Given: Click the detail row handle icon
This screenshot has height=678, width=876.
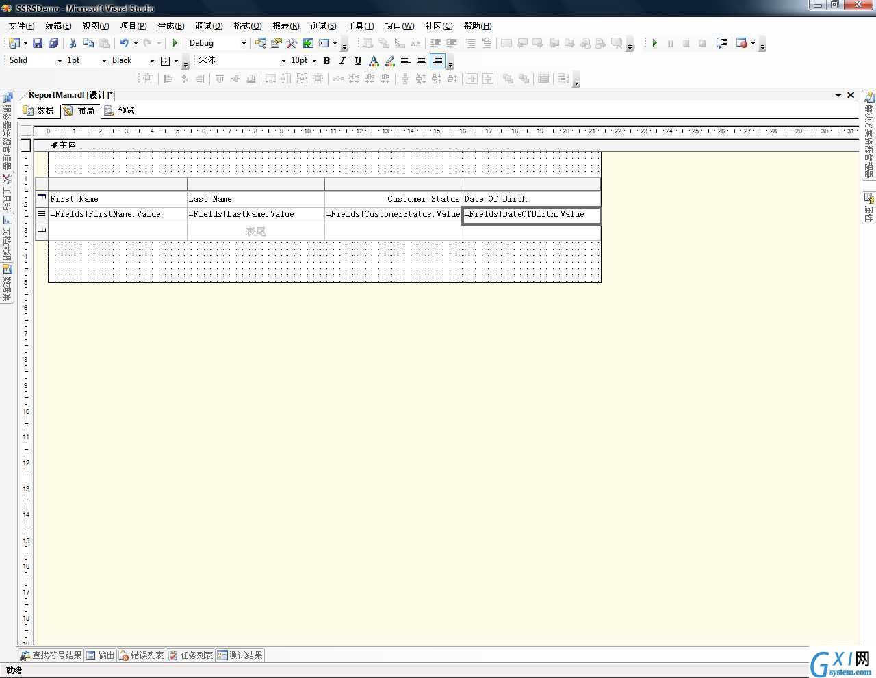Looking at the screenshot, I should tap(42, 215).
